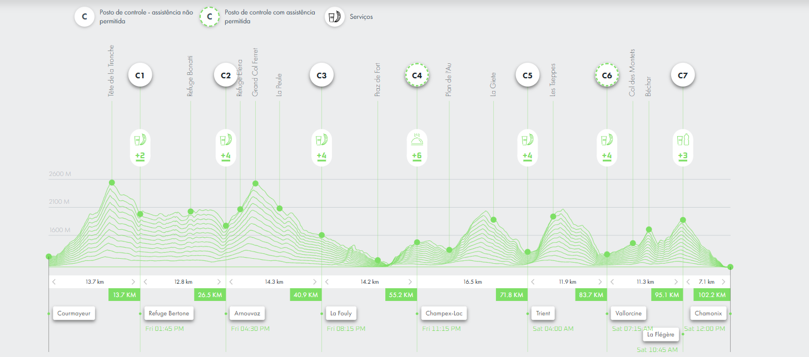Viewport: 809px width, 357px height.
Task: Click the Fri 01:45 PM cutoff time
Action: point(163,329)
